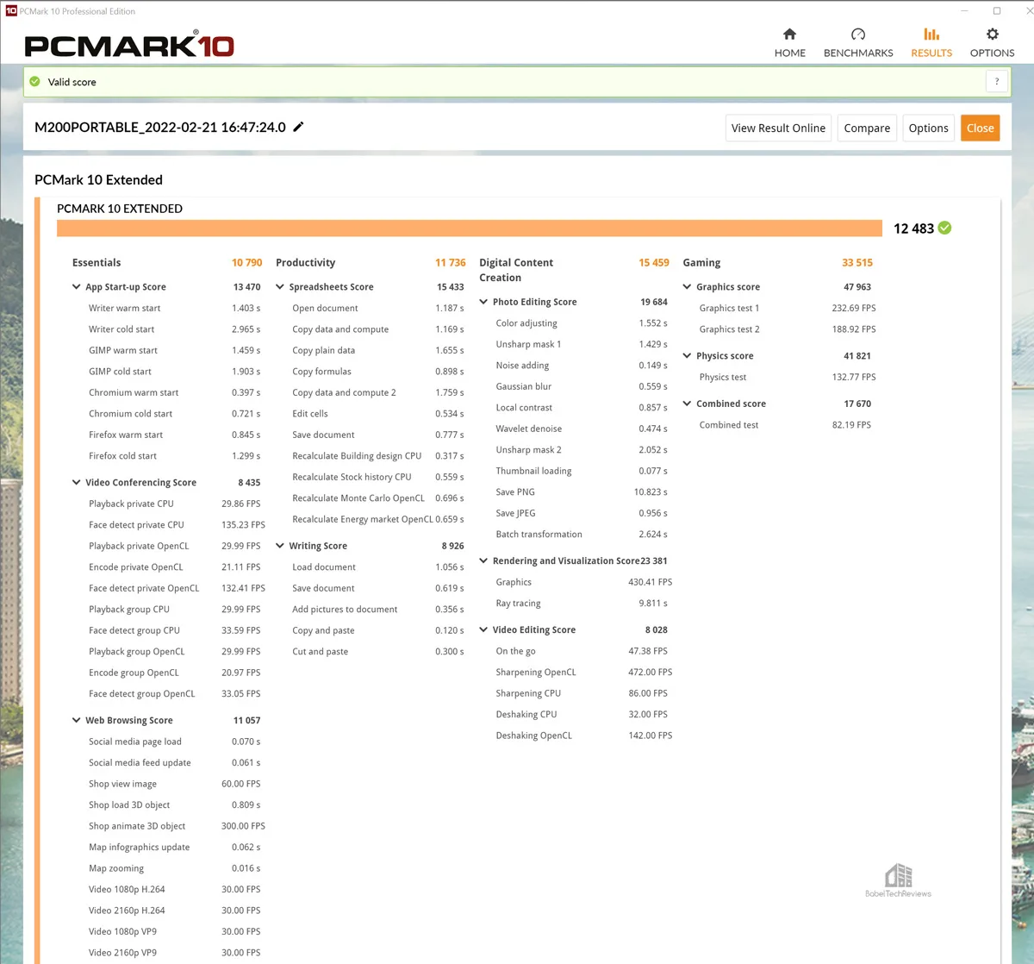Collapse the Physics score section
Viewport: 1034px width, 964px height.
(x=687, y=356)
